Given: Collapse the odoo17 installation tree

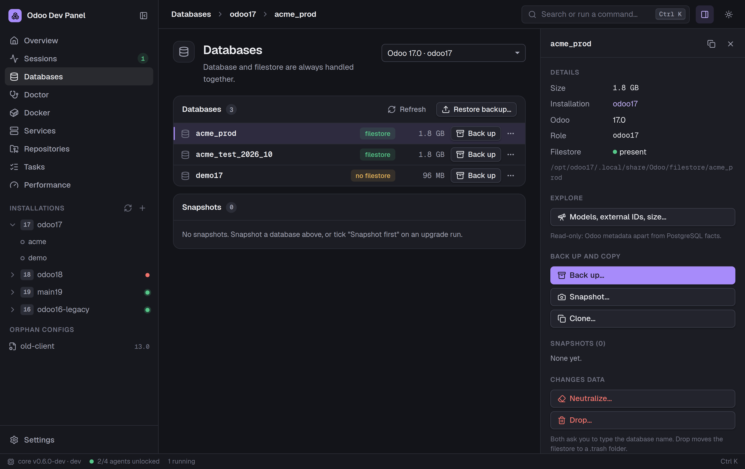Looking at the screenshot, I should pyautogui.click(x=12, y=225).
